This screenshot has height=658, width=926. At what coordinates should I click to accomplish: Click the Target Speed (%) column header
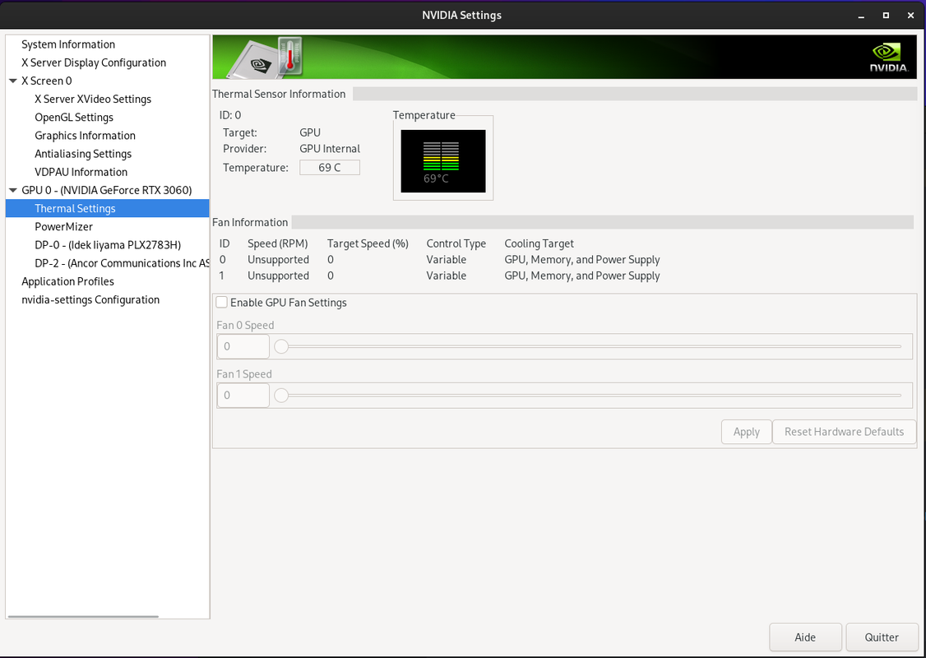368,244
